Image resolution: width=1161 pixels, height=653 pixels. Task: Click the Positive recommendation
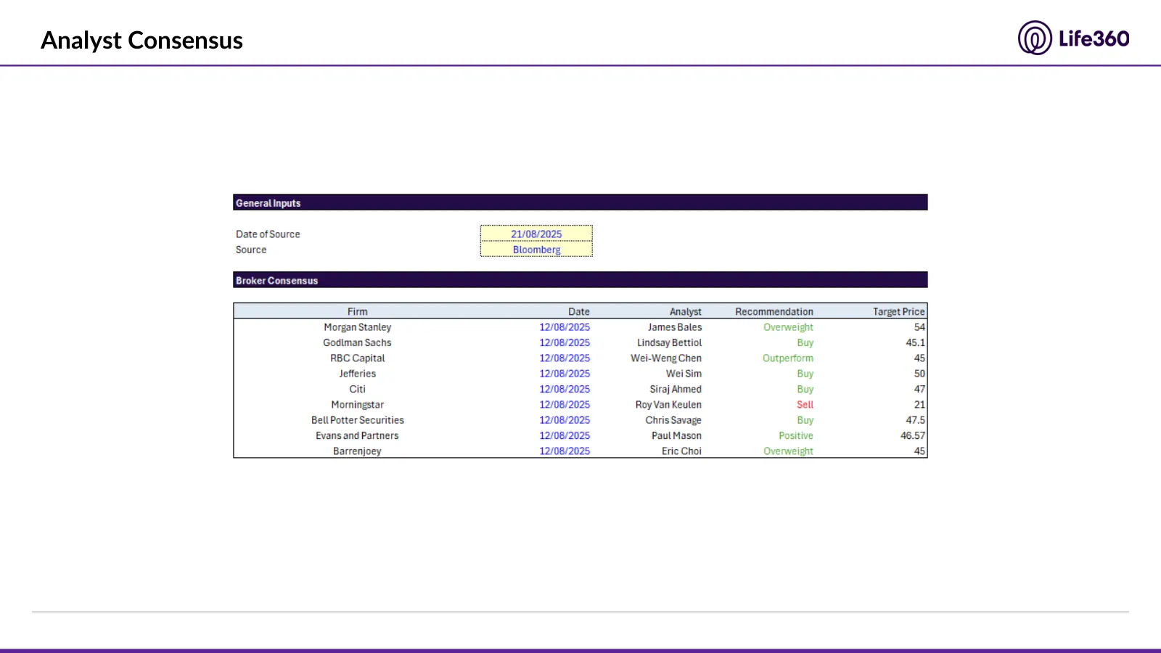tap(796, 435)
